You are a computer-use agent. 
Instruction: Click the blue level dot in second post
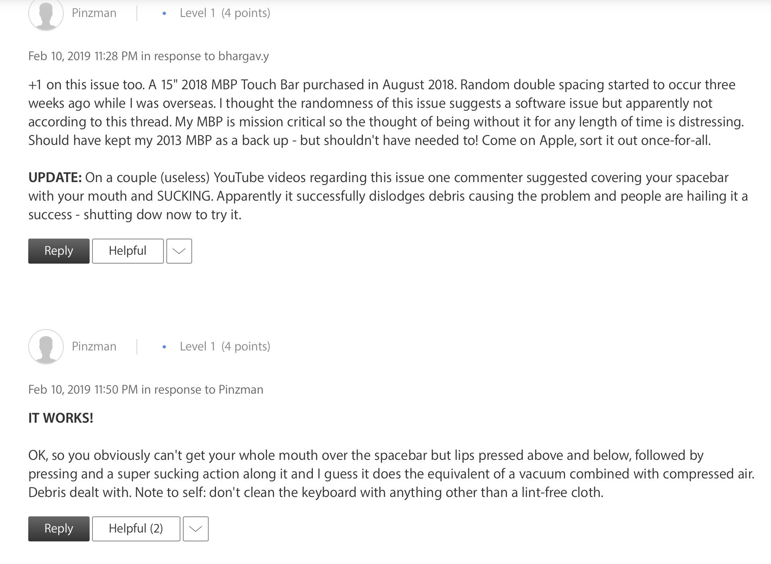click(164, 347)
